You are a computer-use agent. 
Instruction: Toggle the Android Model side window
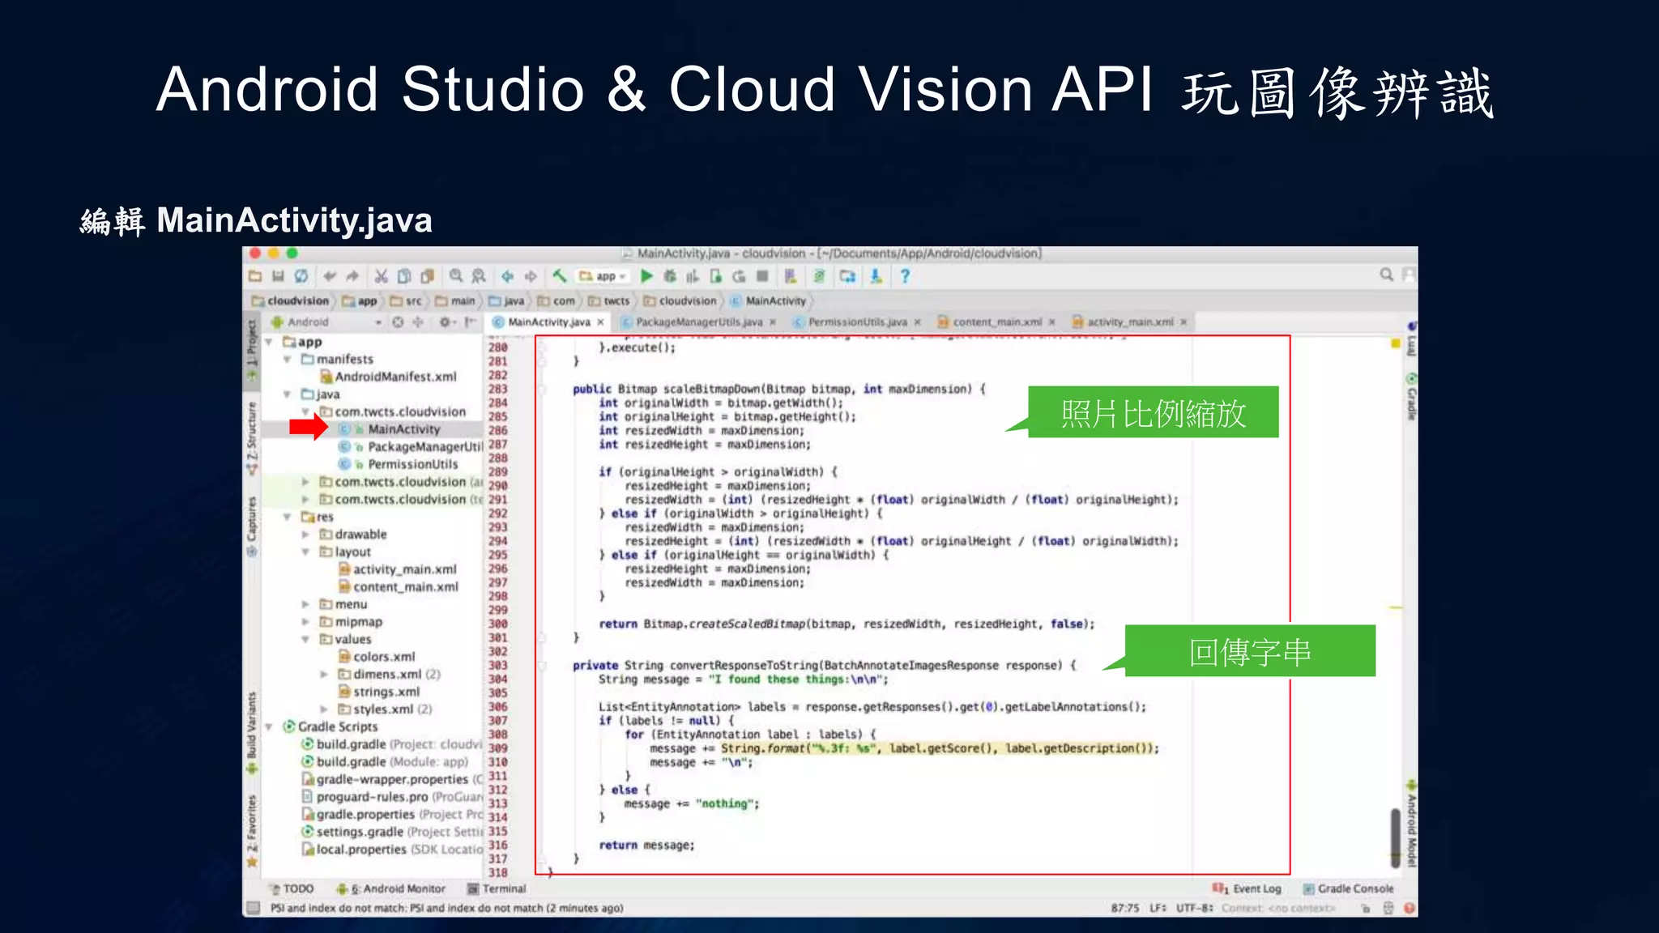(x=1411, y=824)
